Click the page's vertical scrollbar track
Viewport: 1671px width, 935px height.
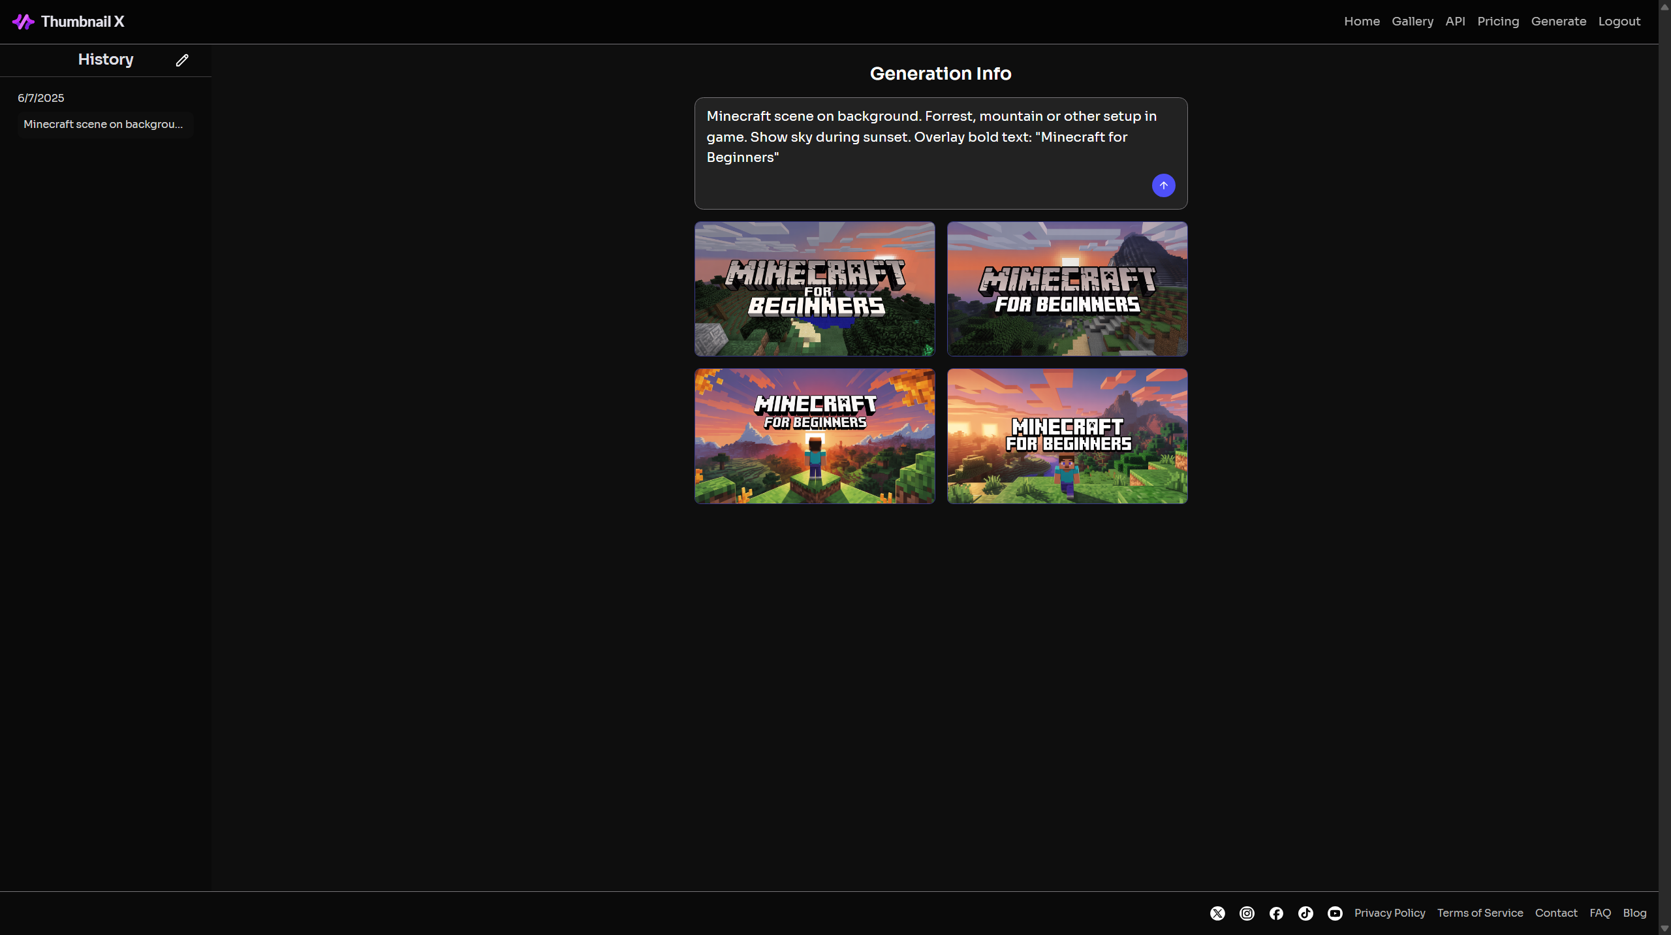[1664, 467]
